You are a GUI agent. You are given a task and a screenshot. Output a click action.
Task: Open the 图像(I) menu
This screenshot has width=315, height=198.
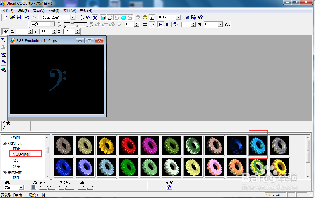54,11
